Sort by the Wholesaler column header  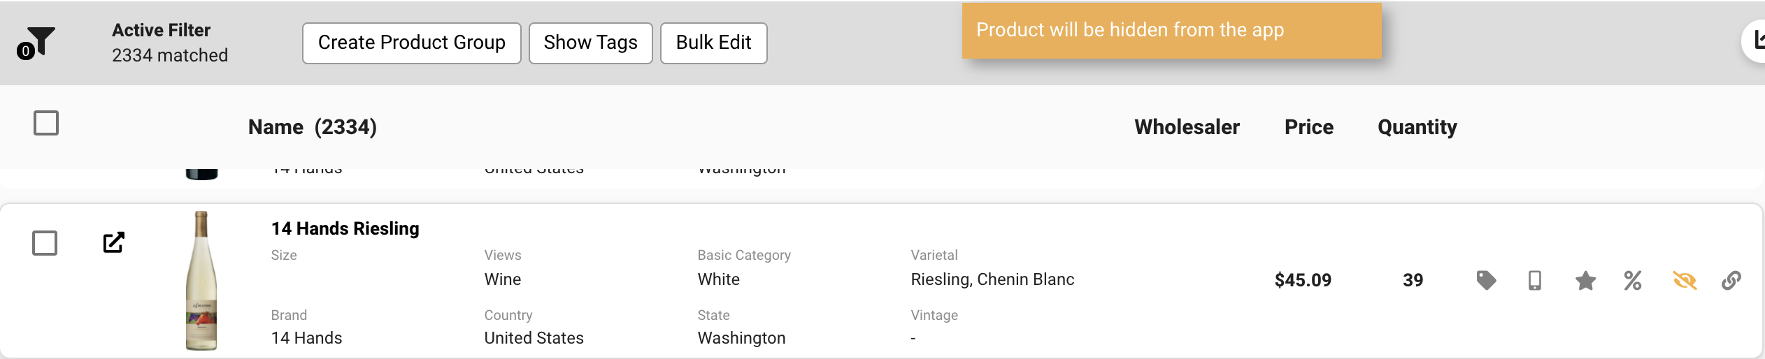[1187, 127]
